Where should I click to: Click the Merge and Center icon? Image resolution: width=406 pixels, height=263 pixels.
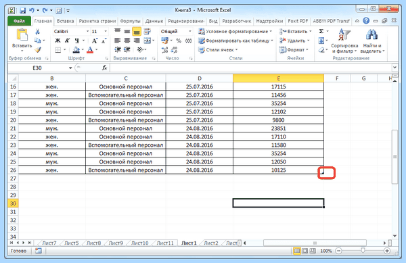pyautogui.click(x=147, y=41)
